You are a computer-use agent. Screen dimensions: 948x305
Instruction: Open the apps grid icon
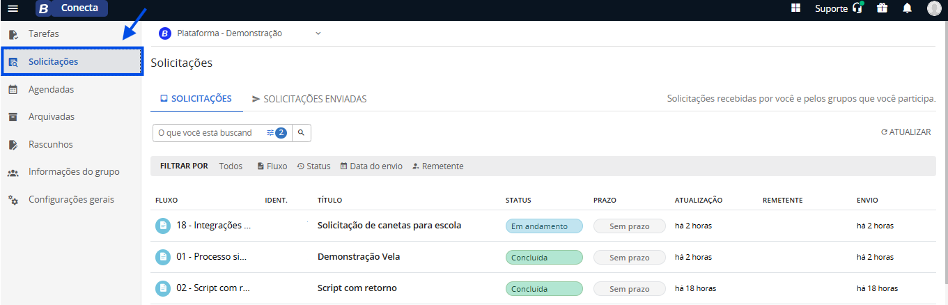pyautogui.click(x=795, y=8)
